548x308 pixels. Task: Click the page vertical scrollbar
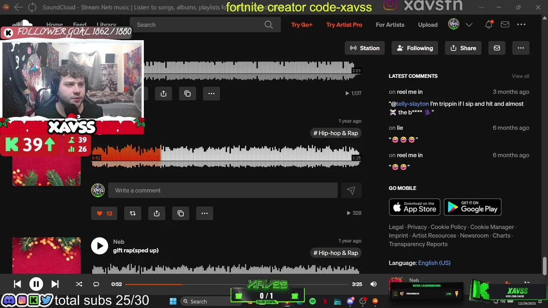click(x=545, y=266)
